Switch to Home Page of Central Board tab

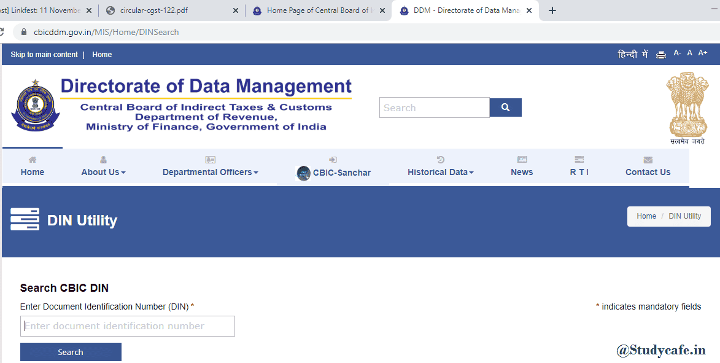click(316, 10)
